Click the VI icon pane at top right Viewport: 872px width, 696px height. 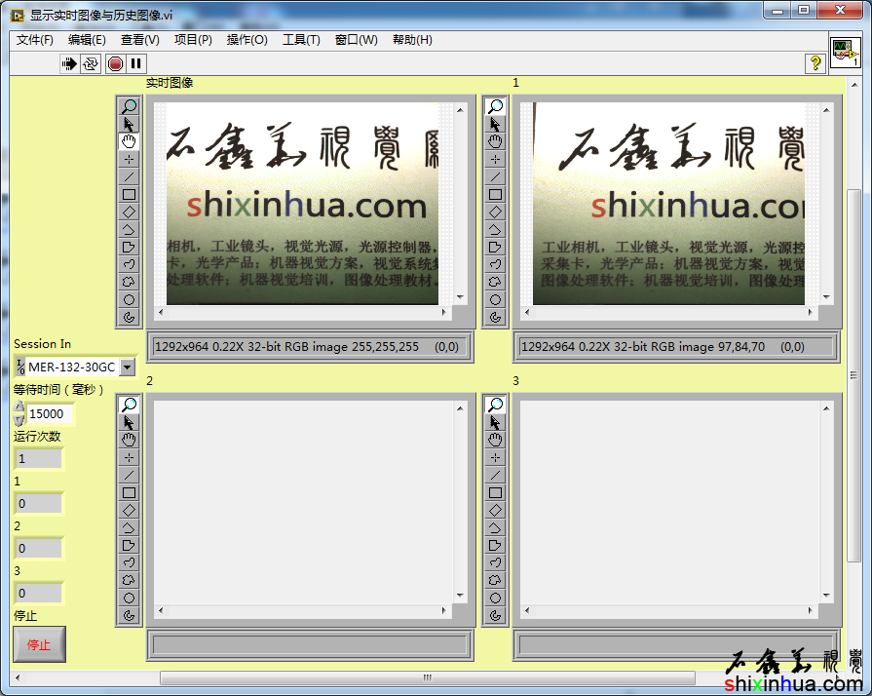tap(846, 53)
